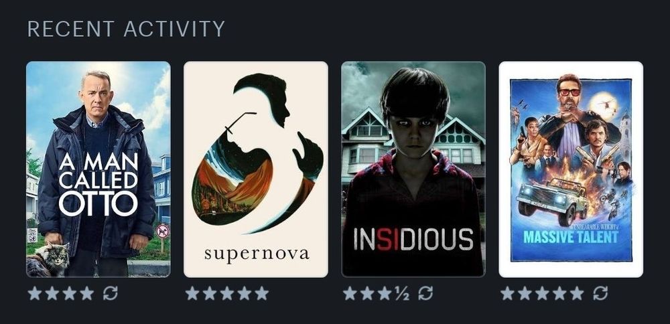Click the first star under Supernova
This screenshot has width=670, height=324.
192,293
